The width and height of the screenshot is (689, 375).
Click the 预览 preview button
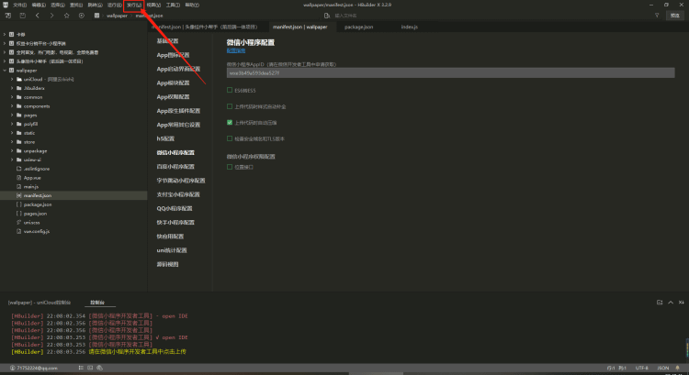point(675,16)
